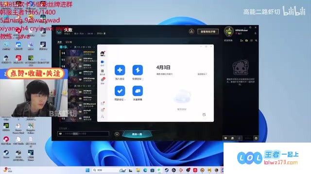Image resolution: width=311 pixels, height=174 pixels.
Task: Click add friend icon in League friends panel
Action: (x=242, y=41)
